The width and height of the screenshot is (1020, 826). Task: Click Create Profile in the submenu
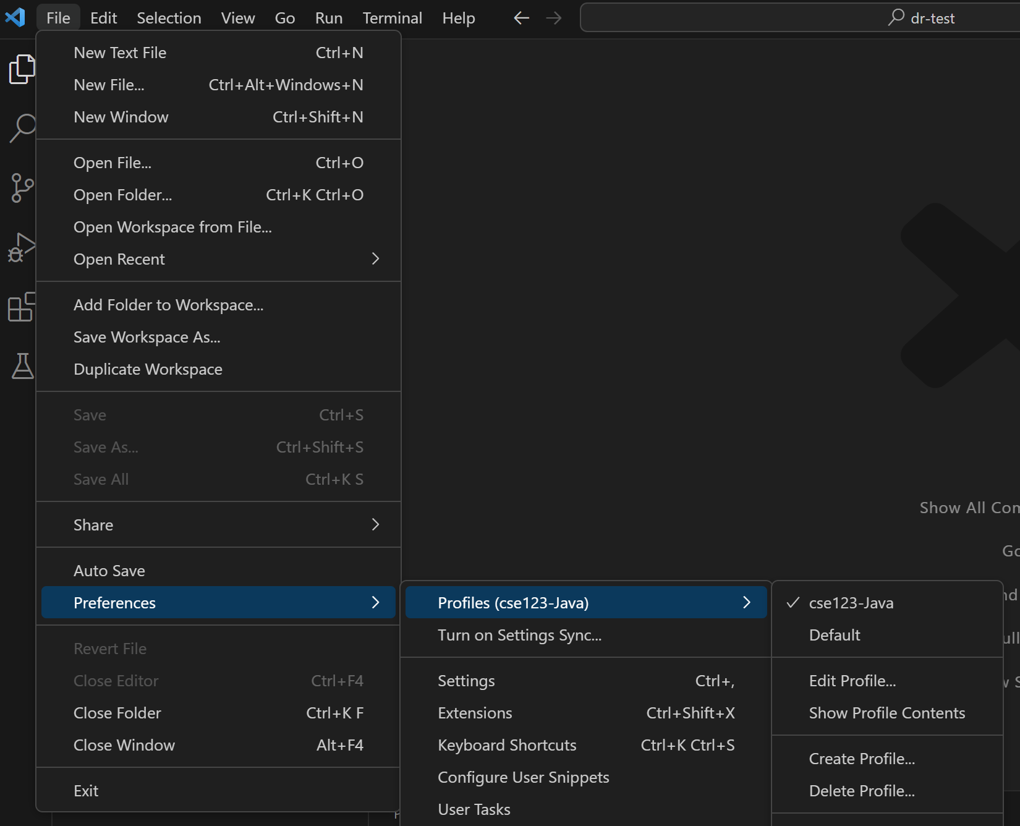[861, 758]
